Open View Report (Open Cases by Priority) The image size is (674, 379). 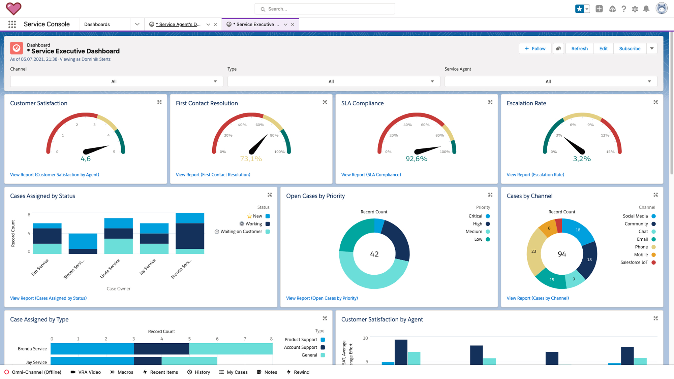pyautogui.click(x=322, y=298)
